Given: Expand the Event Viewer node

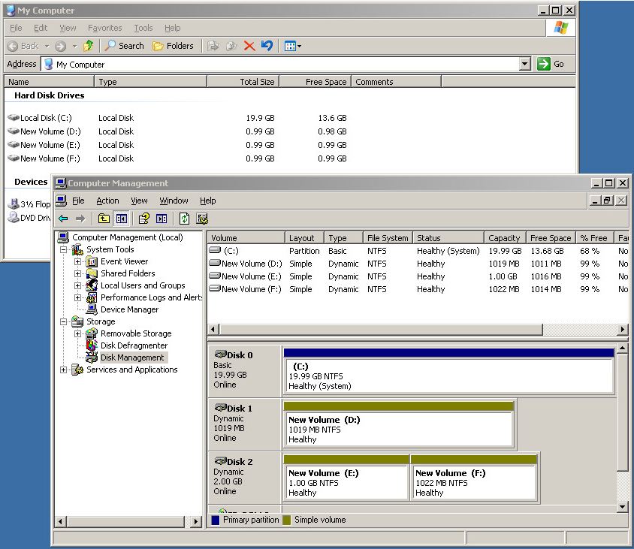Looking at the screenshot, I should 77,261.
